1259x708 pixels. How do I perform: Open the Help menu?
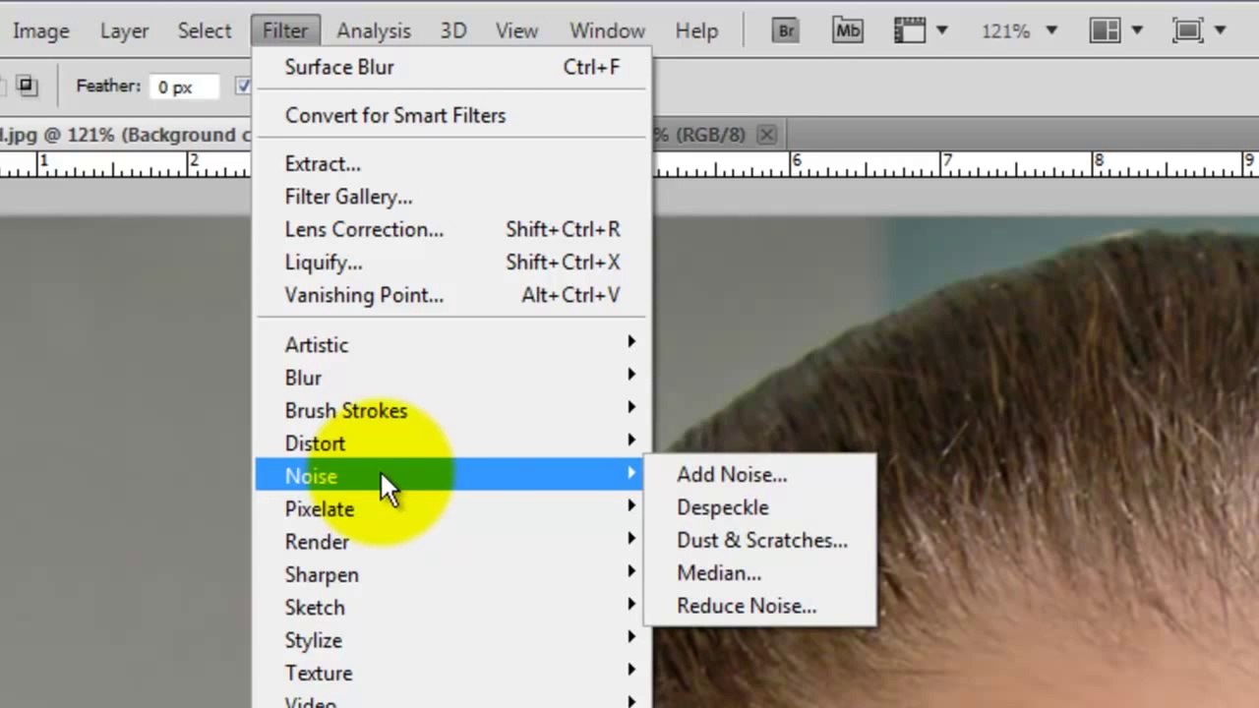[x=696, y=30]
